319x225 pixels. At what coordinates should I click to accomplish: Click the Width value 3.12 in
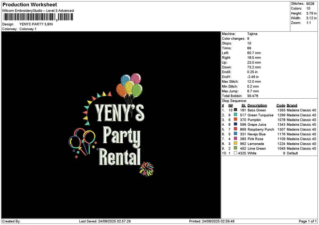pyautogui.click(x=311, y=18)
